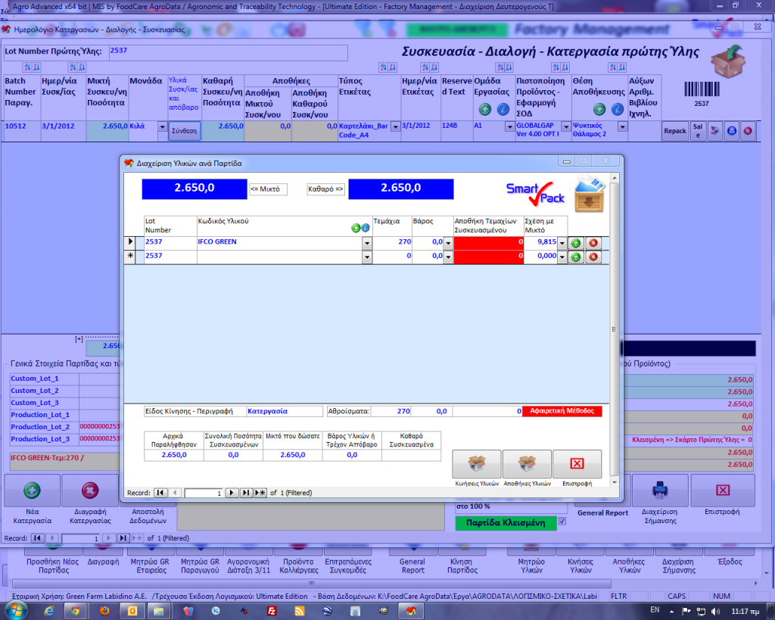Click the Smart Pack crate icon
Screen dimensions: 775x620
coord(590,195)
